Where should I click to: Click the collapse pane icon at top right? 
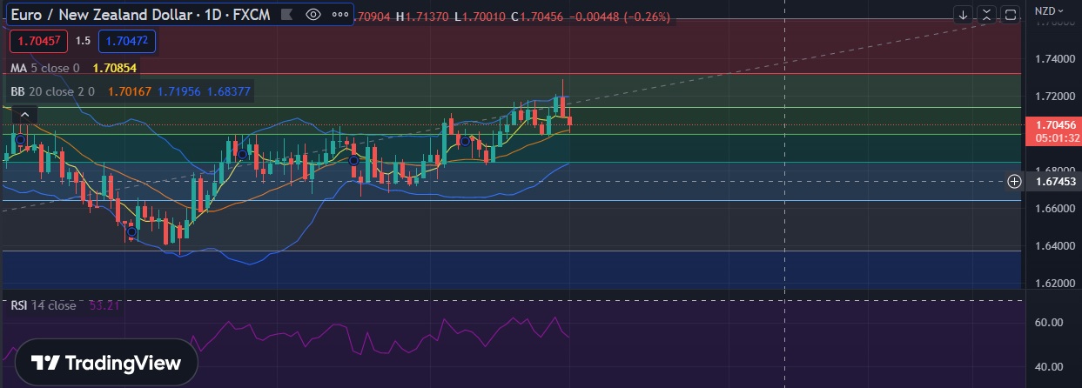986,14
